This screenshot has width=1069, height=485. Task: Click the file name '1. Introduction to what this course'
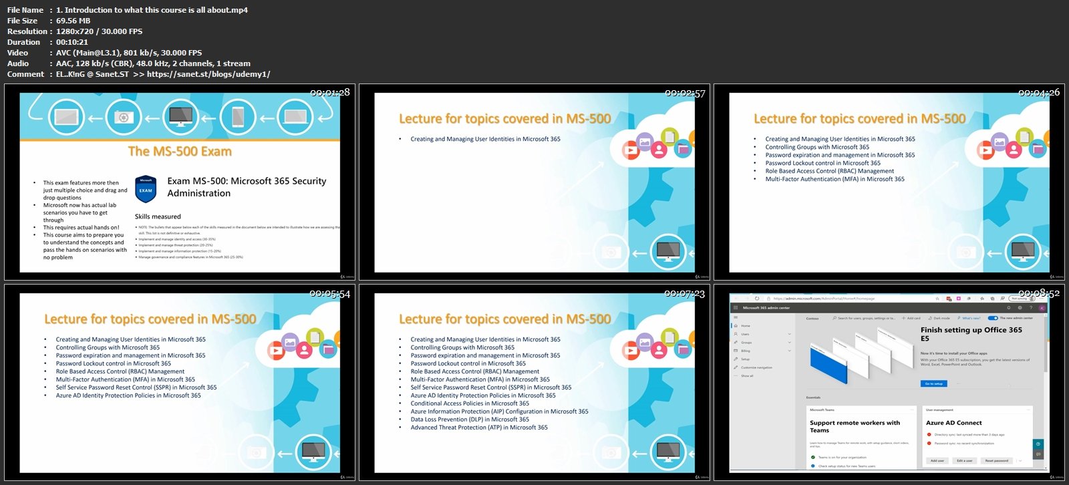(152, 10)
